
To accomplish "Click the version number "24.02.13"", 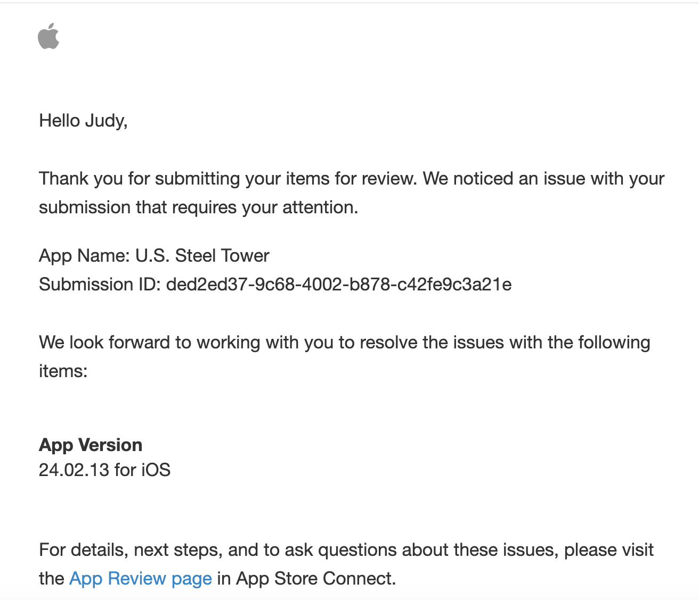I will tap(74, 470).
